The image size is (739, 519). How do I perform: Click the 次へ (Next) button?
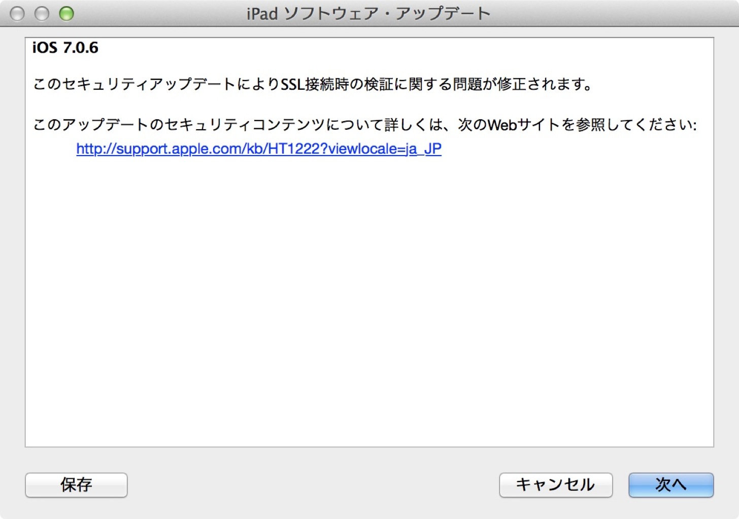tap(671, 485)
